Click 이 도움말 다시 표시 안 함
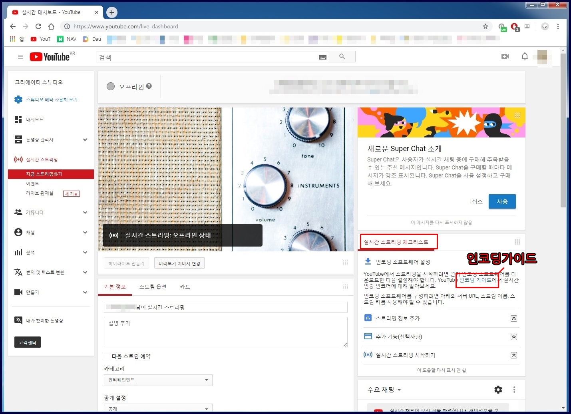Image resolution: width=571 pixels, height=414 pixels. pos(442,370)
